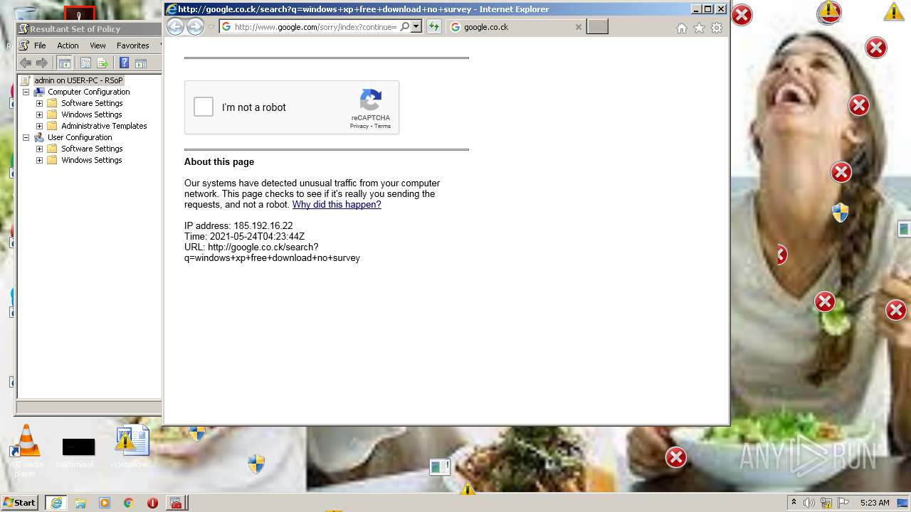Open VLC media player desktop shortcut
911x512 pixels.
pyautogui.click(x=26, y=449)
